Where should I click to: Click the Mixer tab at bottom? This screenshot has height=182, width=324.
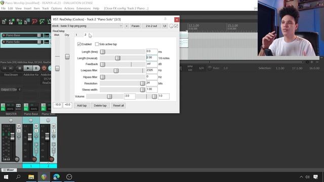(x=9, y=170)
